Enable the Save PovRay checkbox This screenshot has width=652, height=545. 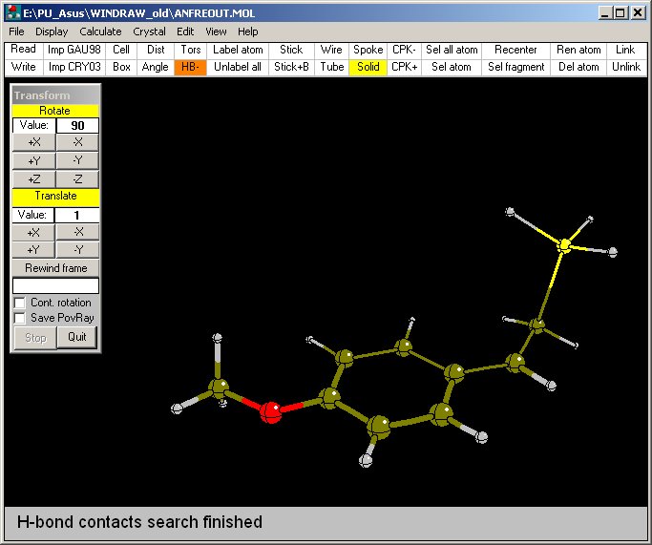coord(19,318)
